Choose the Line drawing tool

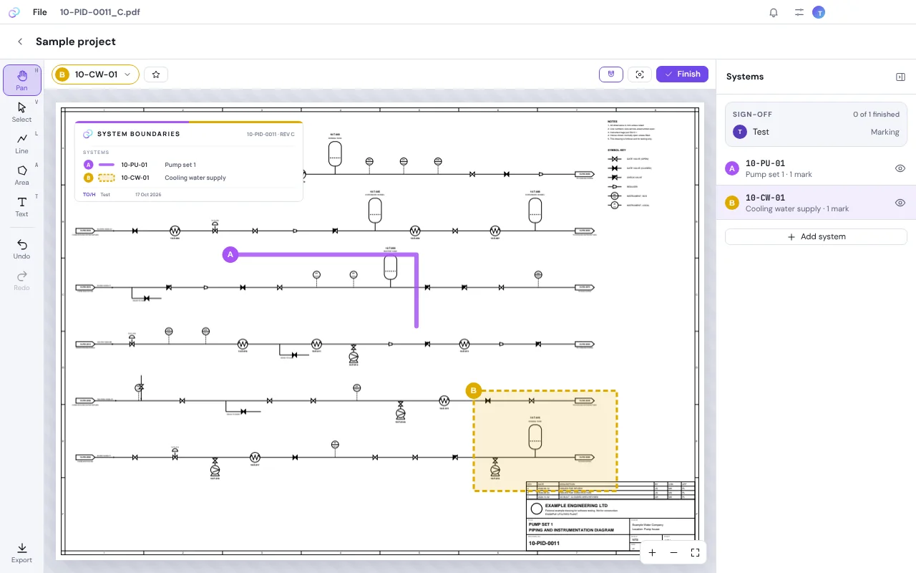[x=22, y=143]
